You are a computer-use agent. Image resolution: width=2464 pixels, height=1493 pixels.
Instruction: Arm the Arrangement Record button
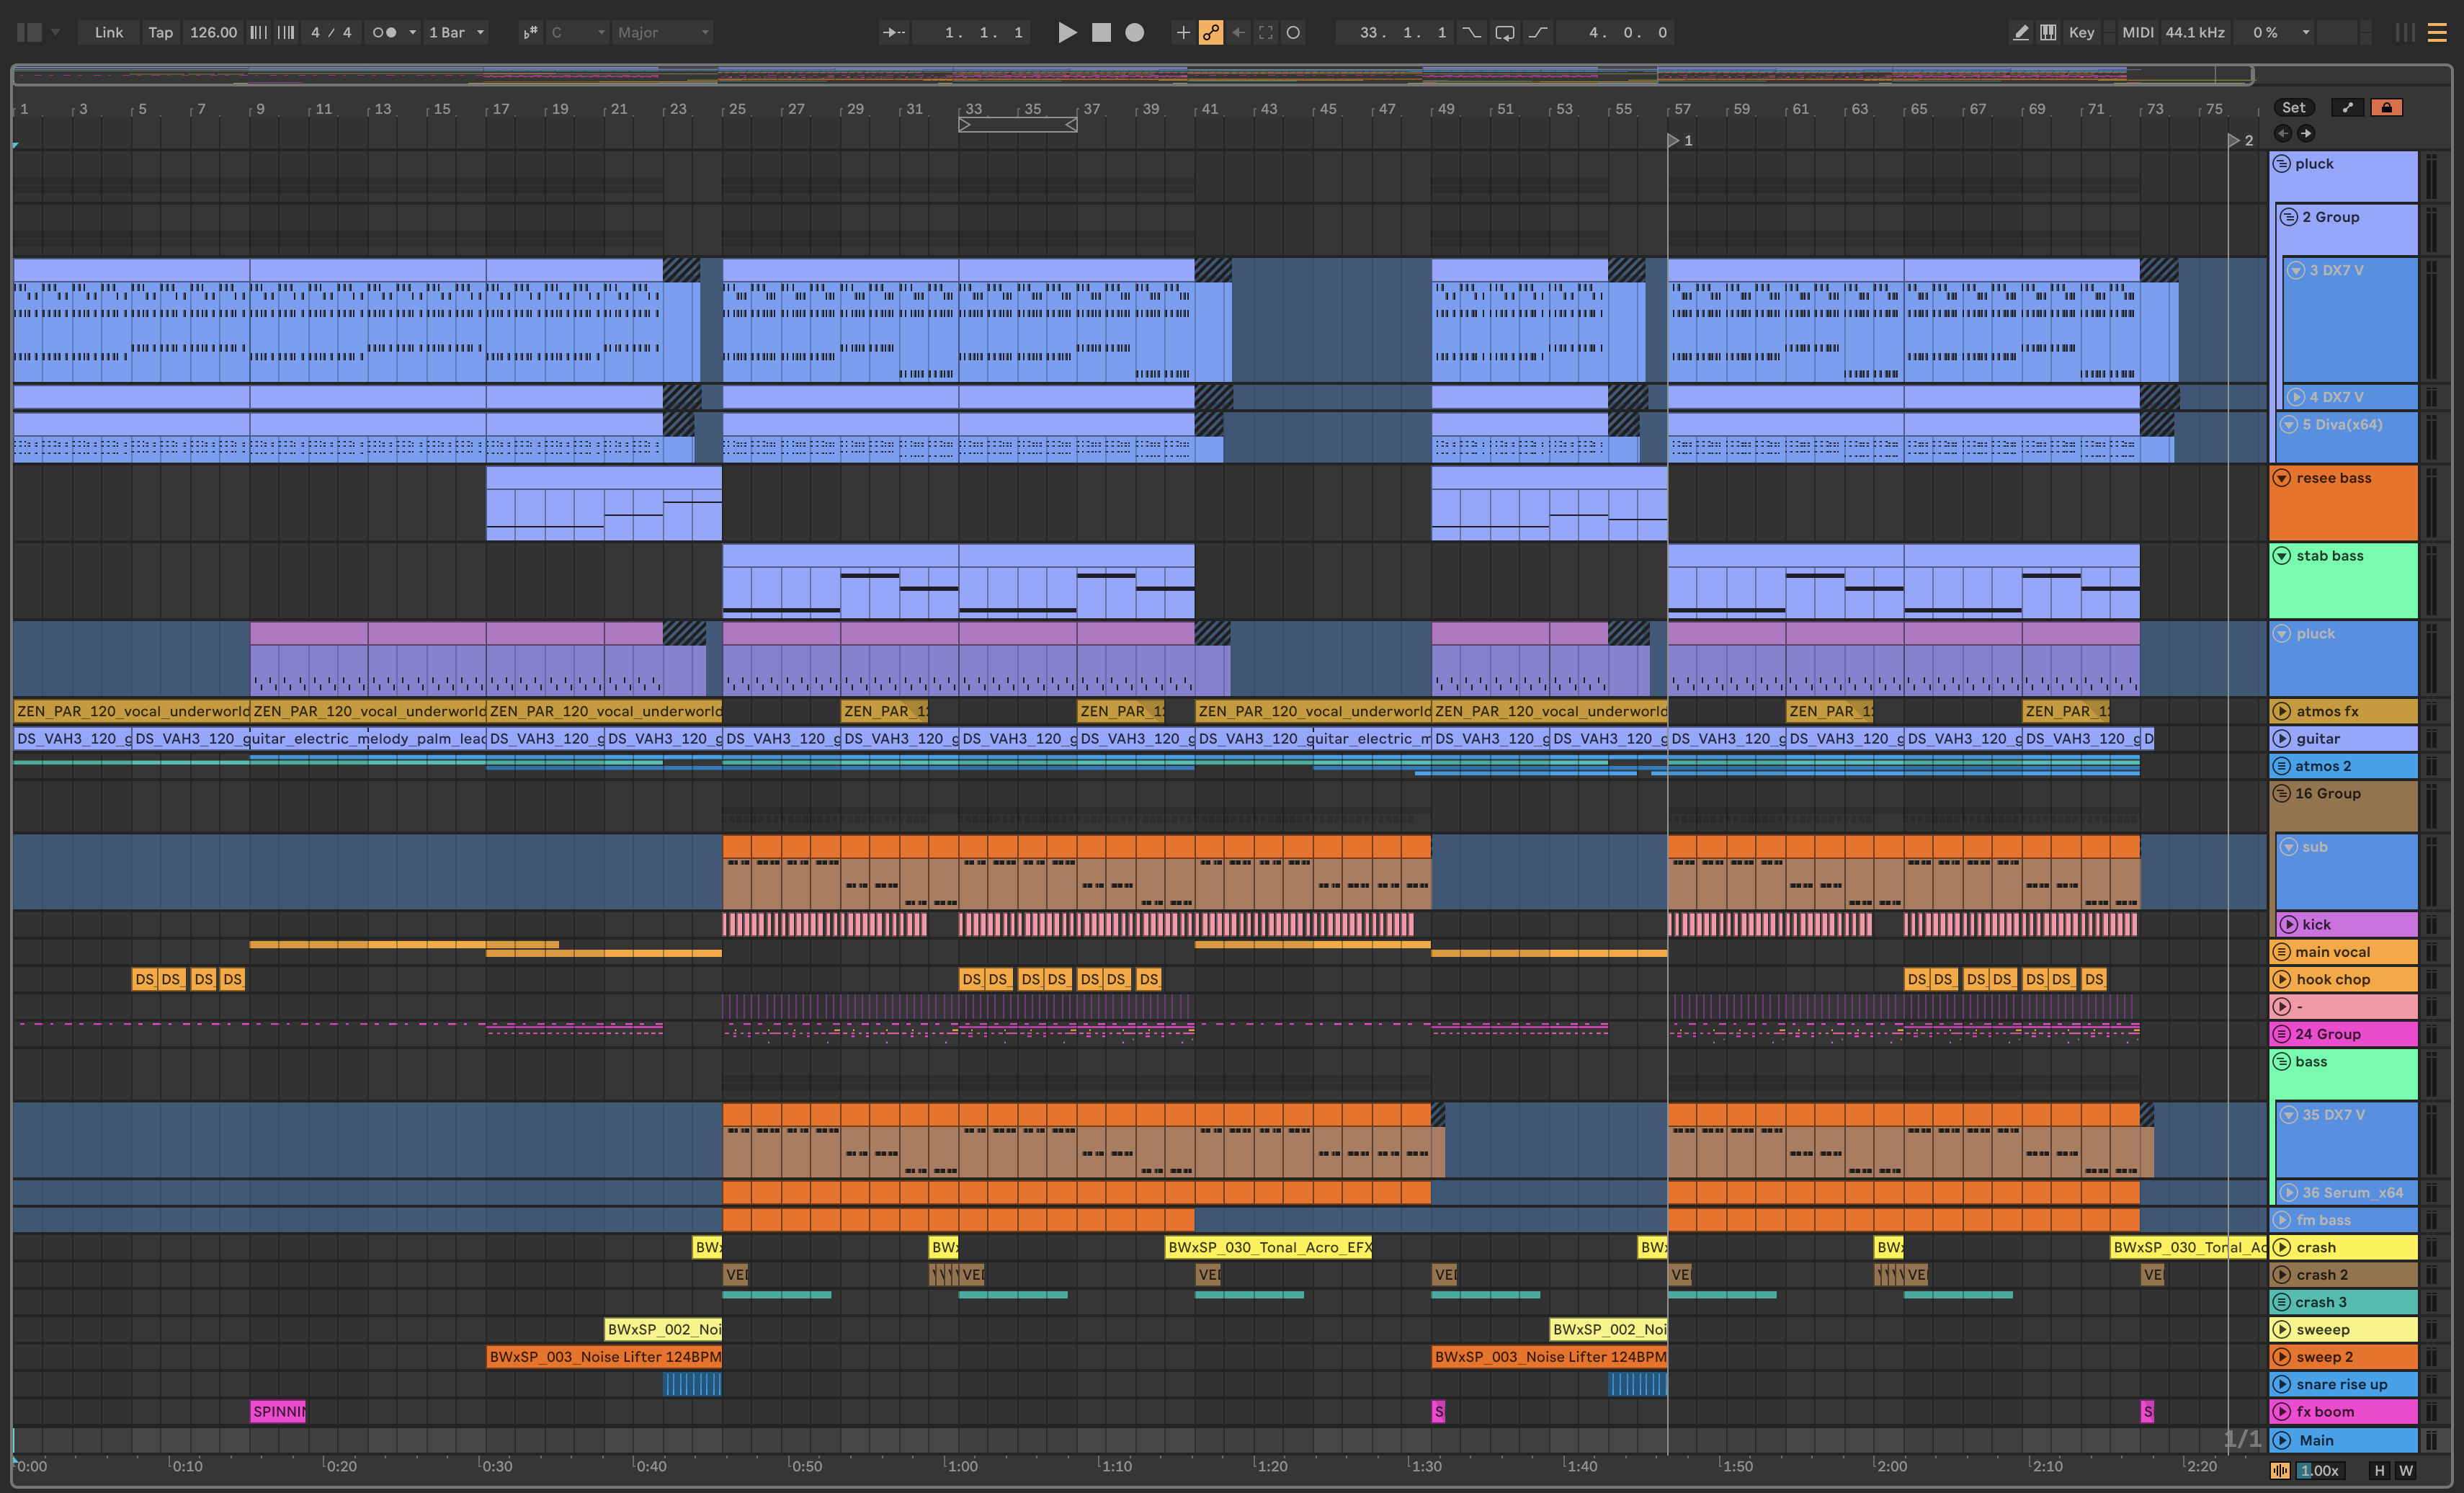click(x=1134, y=32)
